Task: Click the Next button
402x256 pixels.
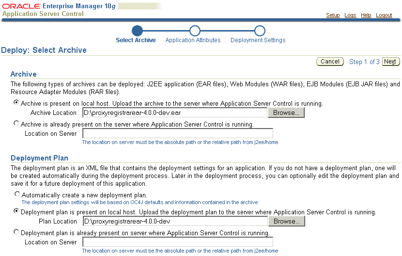Action: (391, 62)
